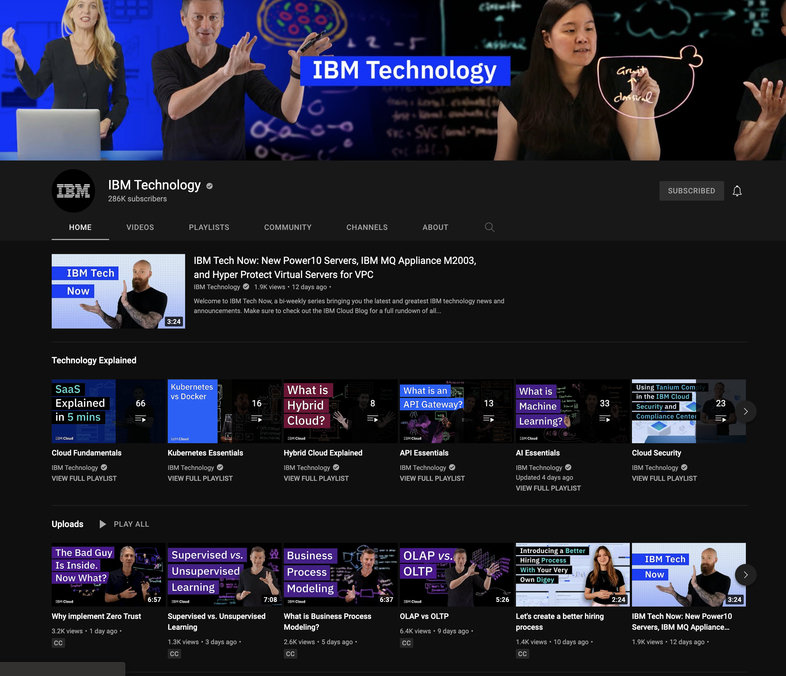Screen dimensions: 786x676
Task: Click PLAY ALL for Uploads
Action: (x=131, y=524)
